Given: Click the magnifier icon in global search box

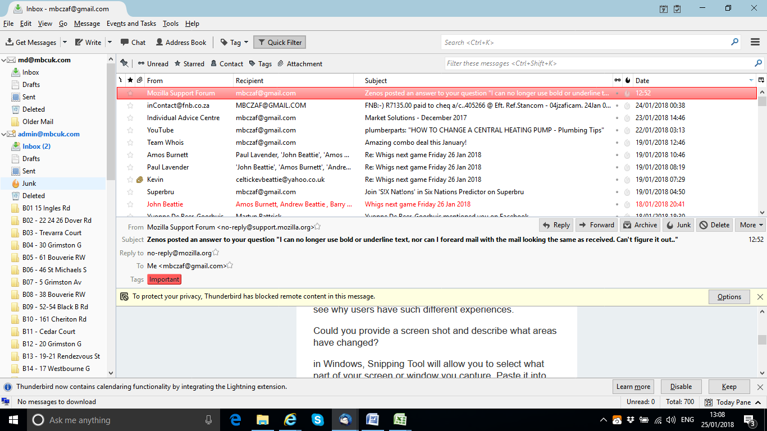Looking at the screenshot, I should pos(734,42).
